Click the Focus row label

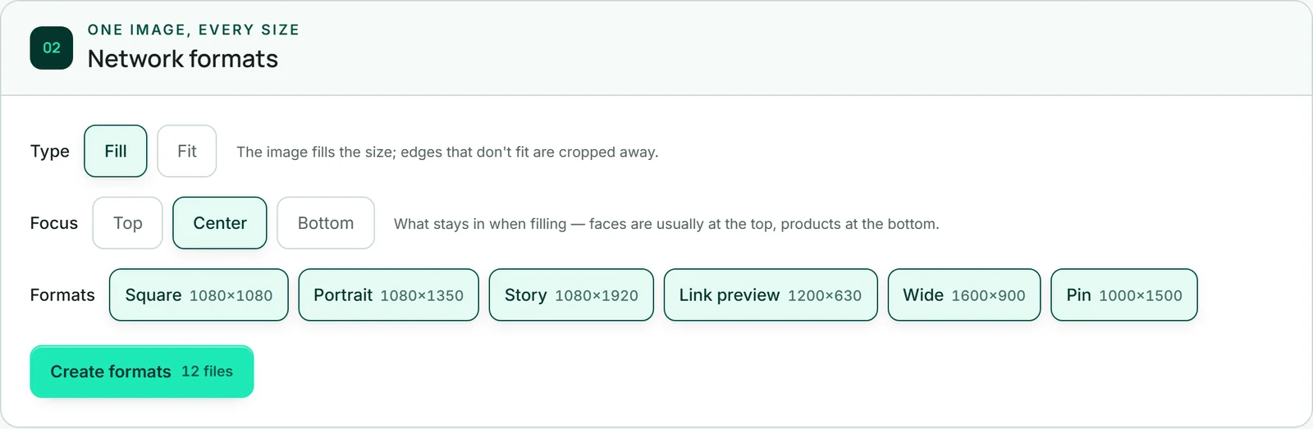coord(54,223)
